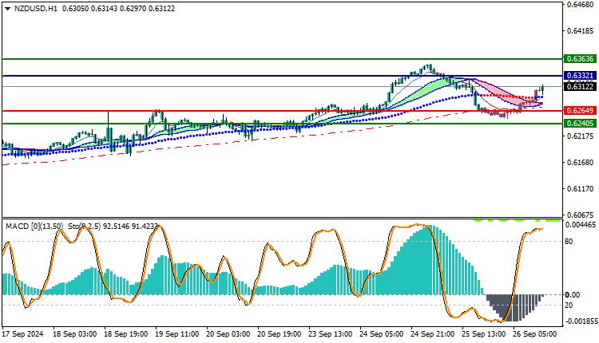
Task: Select the 24 Sep 05:00 time label
Action: click(x=382, y=334)
